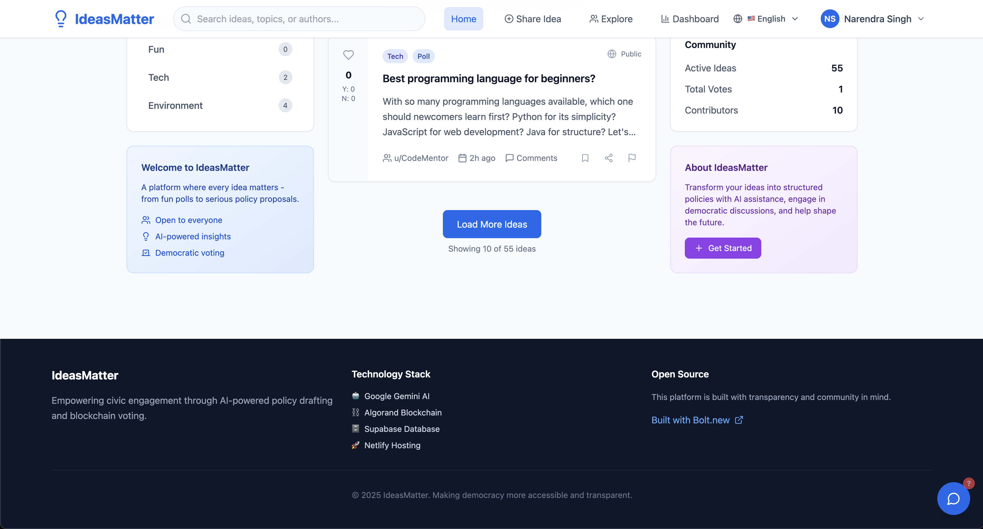Open the Dashboard nav item
This screenshot has height=529, width=983.
[x=690, y=19]
